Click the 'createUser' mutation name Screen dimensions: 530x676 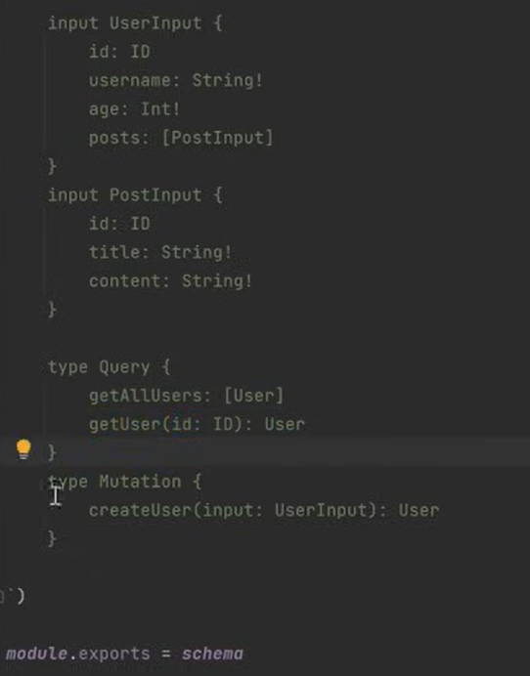tap(140, 510)
